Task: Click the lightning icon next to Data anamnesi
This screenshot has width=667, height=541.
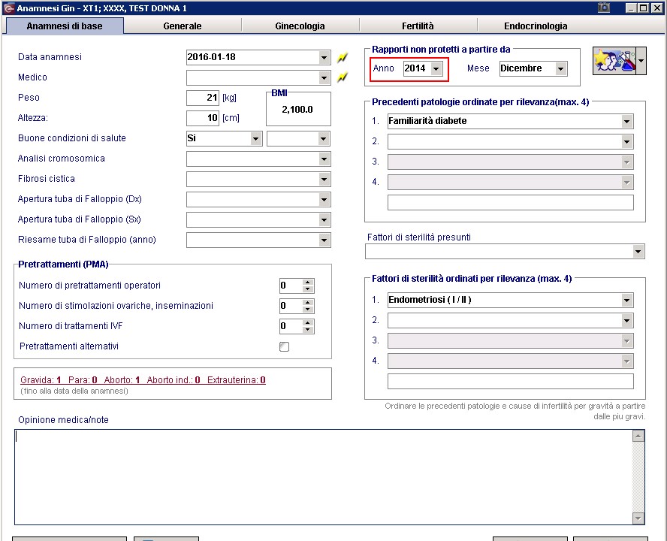Action: click(x=342, y=57)
